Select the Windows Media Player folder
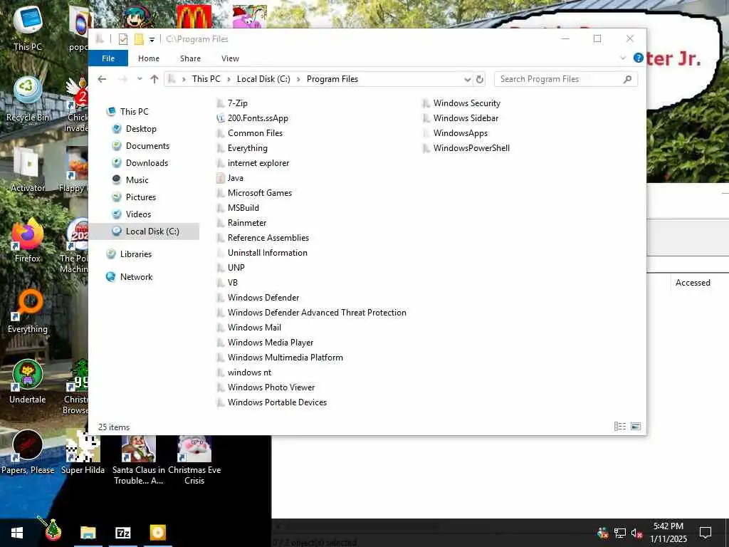The image size is (729, 547). 270,343
